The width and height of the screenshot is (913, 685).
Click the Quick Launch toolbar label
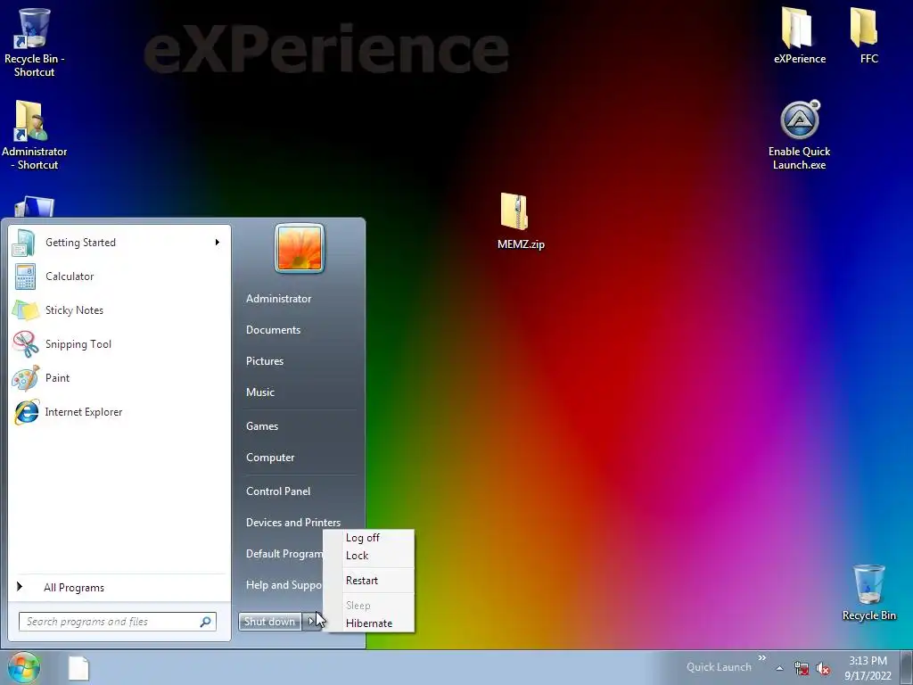click(719, 667)
